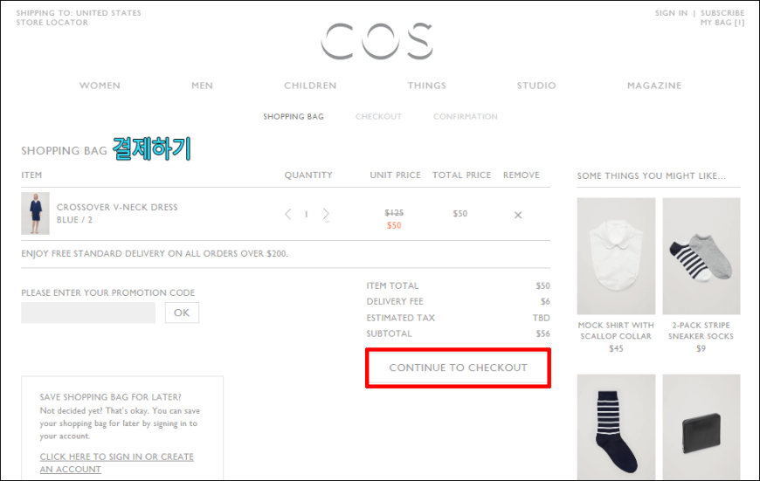Select the CONFIRMATION step tab
Screen dimensions: 760x481
466,117
